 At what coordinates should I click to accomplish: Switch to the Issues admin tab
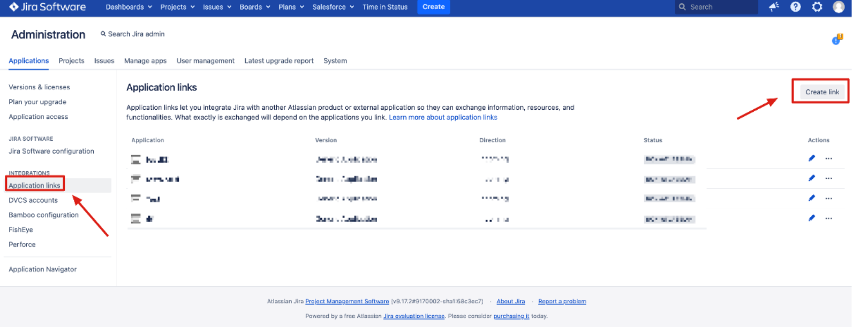(x=104, y=61)
